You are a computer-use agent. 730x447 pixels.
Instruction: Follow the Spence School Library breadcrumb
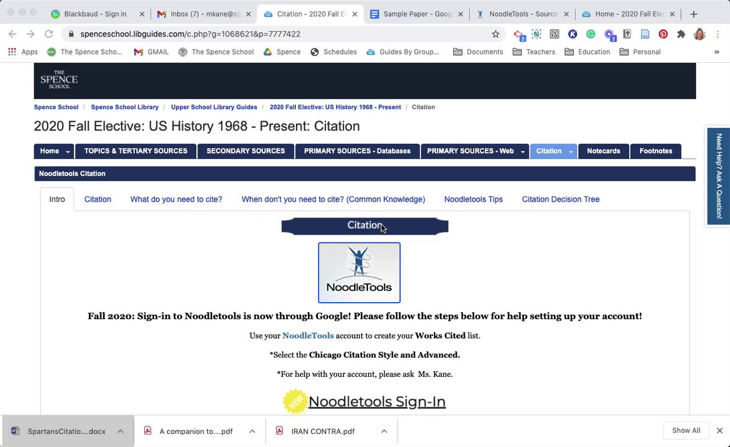point(125,107)
